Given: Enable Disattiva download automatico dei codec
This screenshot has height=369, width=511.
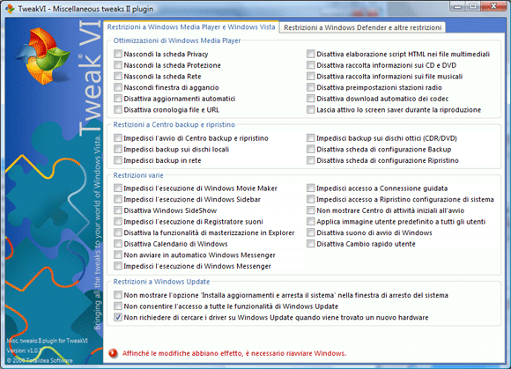Looking at the screenshot, I should 311,99.
